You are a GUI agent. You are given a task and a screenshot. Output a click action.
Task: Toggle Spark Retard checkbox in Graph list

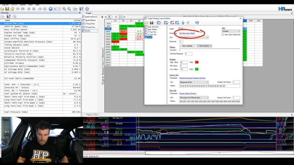[84, 20]
